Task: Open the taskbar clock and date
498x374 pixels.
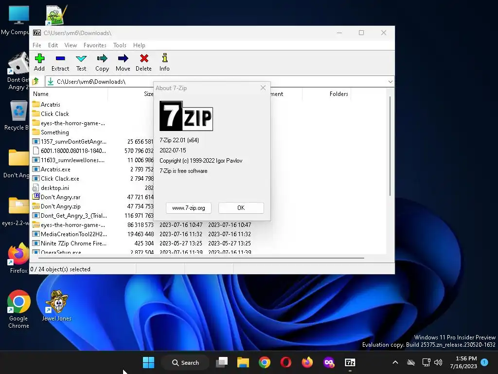Action: point(463,362)
